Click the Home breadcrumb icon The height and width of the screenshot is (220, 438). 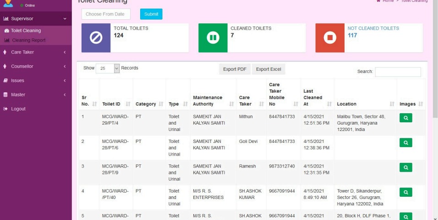click(x=378, y=1)
